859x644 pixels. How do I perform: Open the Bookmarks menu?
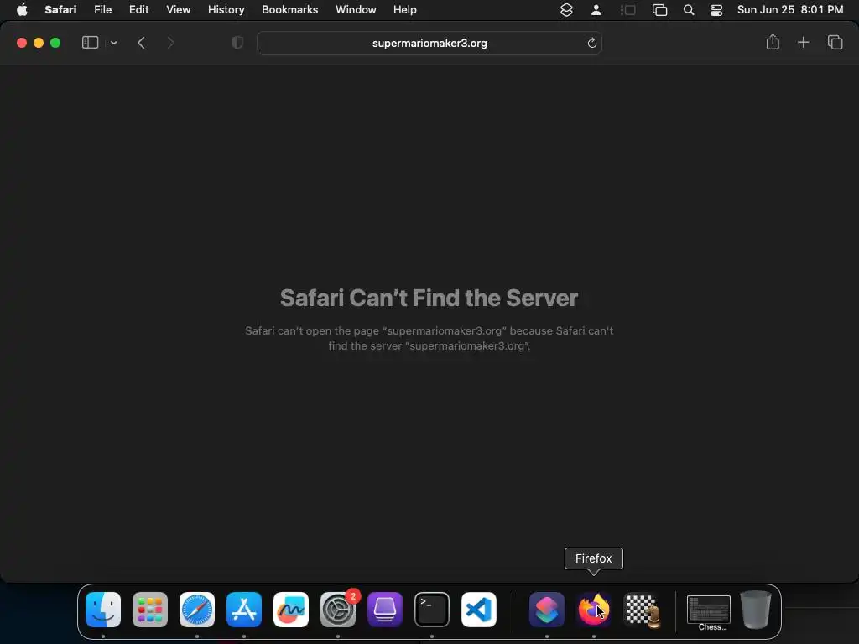point(289,10)
